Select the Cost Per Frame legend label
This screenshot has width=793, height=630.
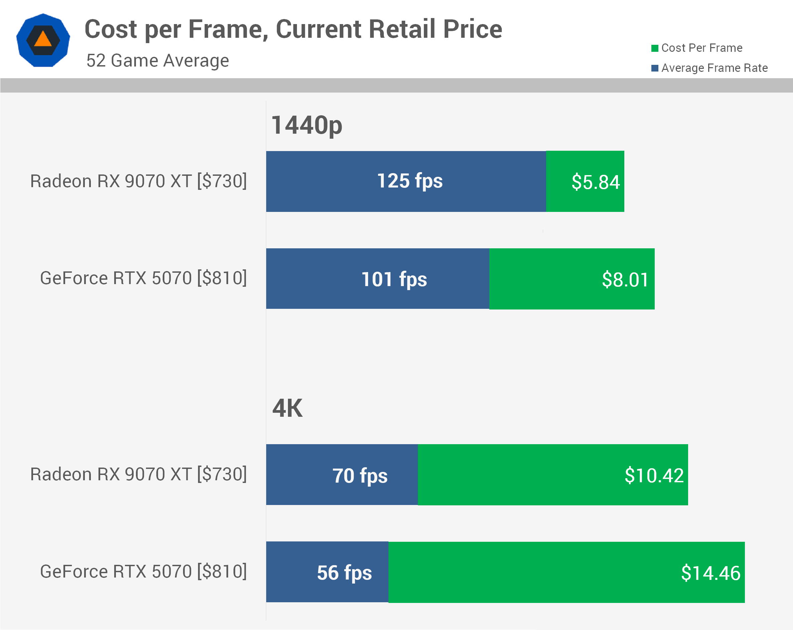(702, 48)
